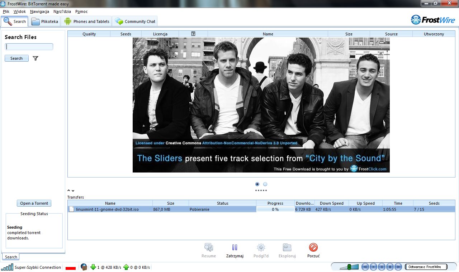Viewport: 459px width, 272px height.
Task: Adjust the media player volume slider
Action: pyautogui.click(x=349, y=267)
